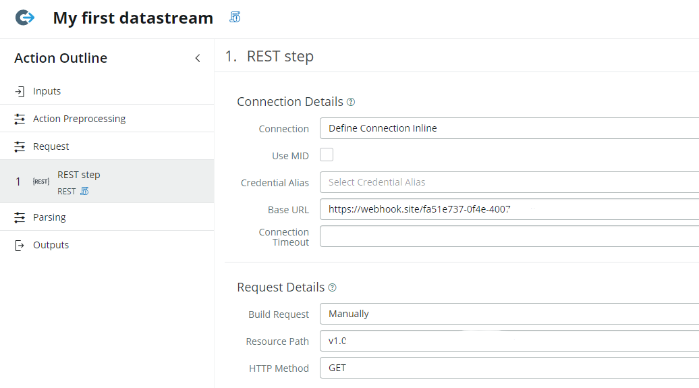Click the Outputs arrow icon
The image size is (699, 388).
[20, 245]
